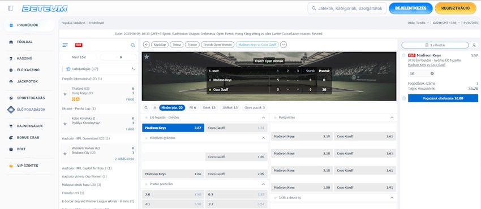Click the back arrow breadcrumb button
The image size is (481, 209).
[x=147, y=45]
